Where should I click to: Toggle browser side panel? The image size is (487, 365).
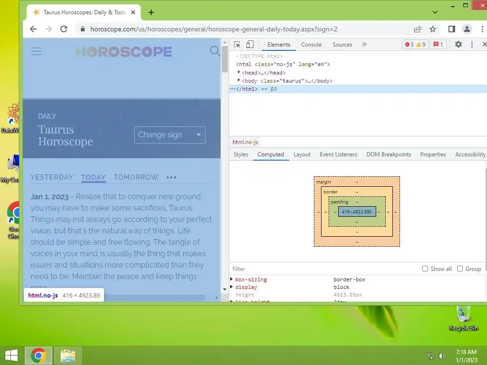tap(452, 29)
